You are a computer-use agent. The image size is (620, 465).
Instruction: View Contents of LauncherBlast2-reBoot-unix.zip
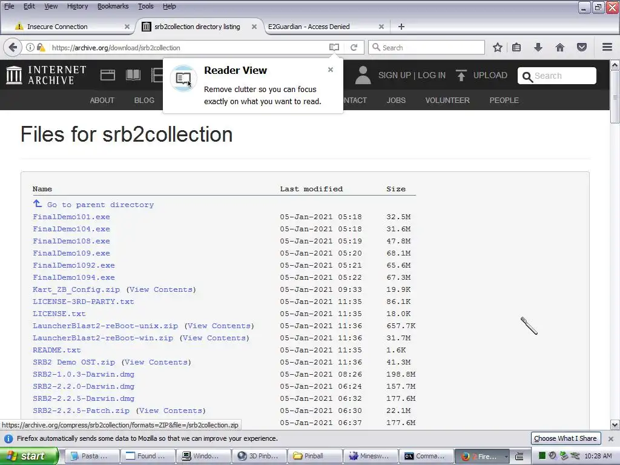pyautogui.click(x=219, y=326)
